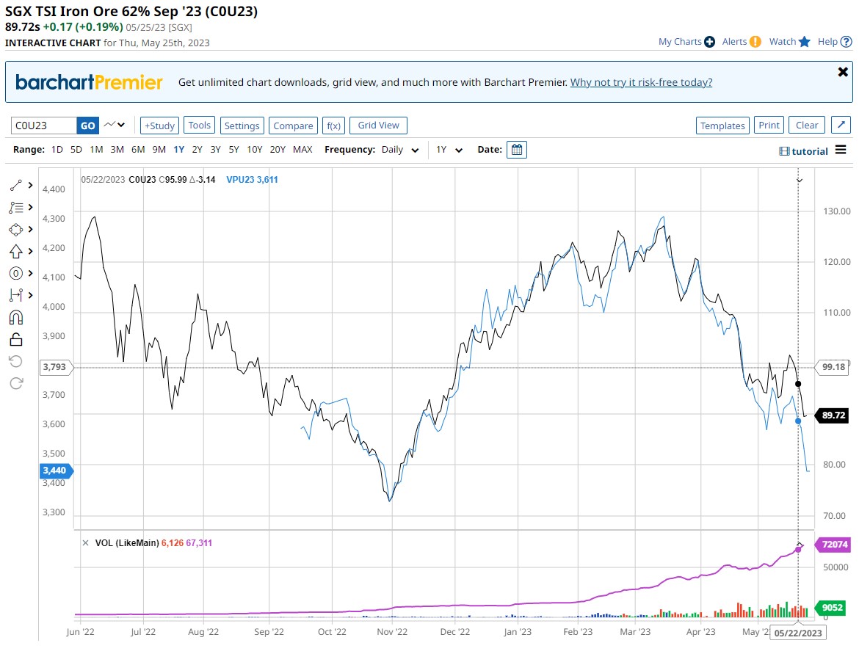Click the Alerts exclamation icon
Viewport: 859px width, 654px height.
pyautogui.click(x=755, y=42)
